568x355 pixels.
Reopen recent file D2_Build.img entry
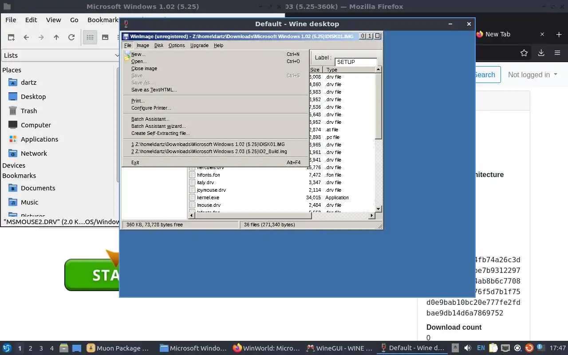coord(215,151)
